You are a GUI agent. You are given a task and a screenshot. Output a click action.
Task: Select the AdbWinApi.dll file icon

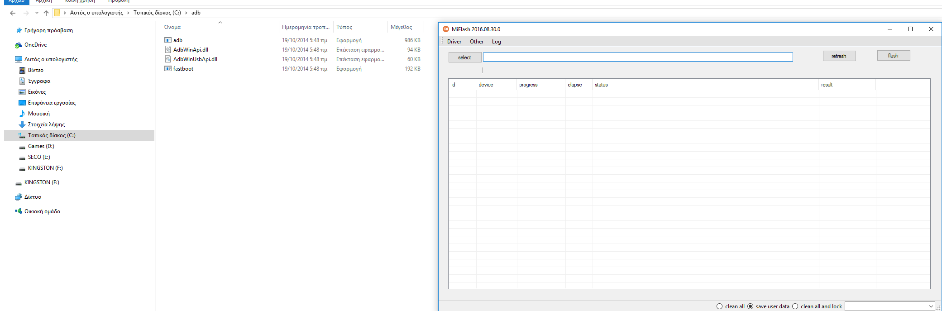168,50
